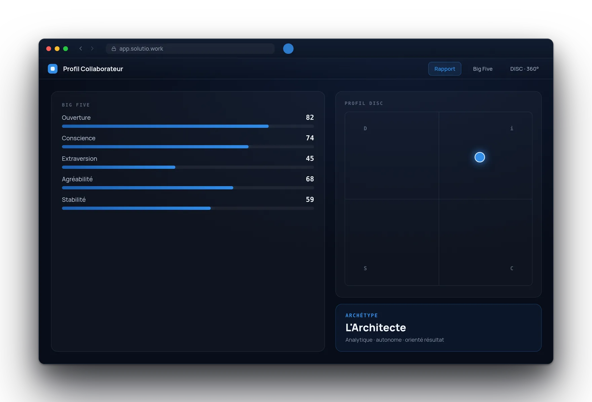Click the Ouverture progress bar
The width and height of the screenshot is (592, 402).
[188, 126]
